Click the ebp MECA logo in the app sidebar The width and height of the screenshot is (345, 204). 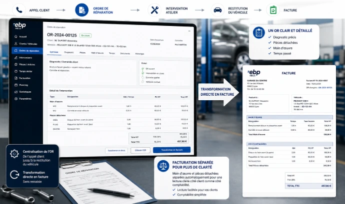click(x=19, y=26)
